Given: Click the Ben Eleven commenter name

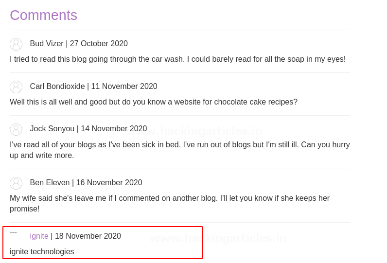Looking at the screenshot, I should point(50,183).
